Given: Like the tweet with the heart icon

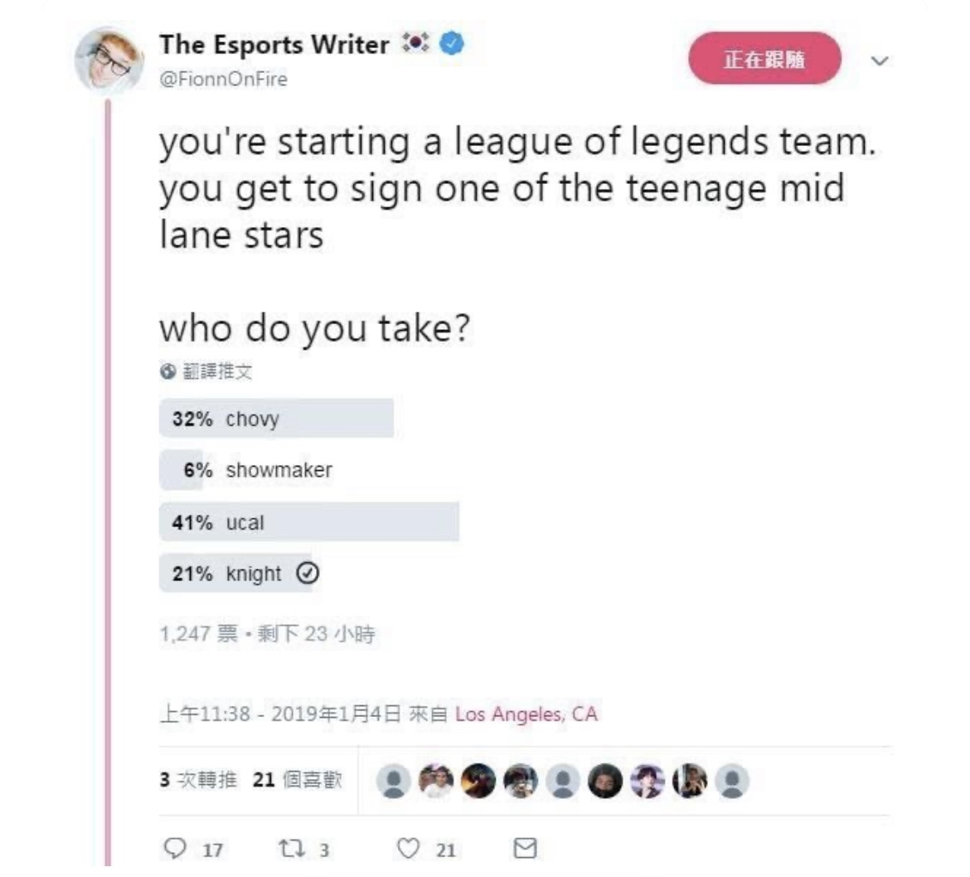Looking at the screenshot, I should click(x=408, y=848).
